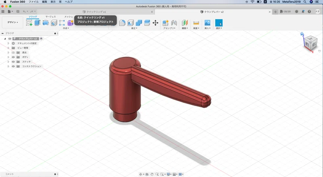The width and height of the screenshot is (323, 177).
Task: Select the Extrude tool
Action: click(x=37, y=23)
